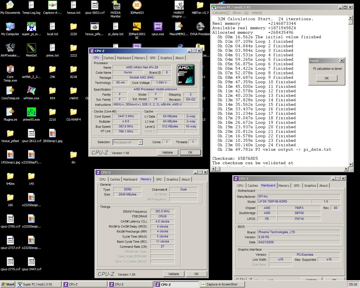
Task: Click the taskbar clock showing 05:16
Action: pyautogui.click(x=353, y=284)
